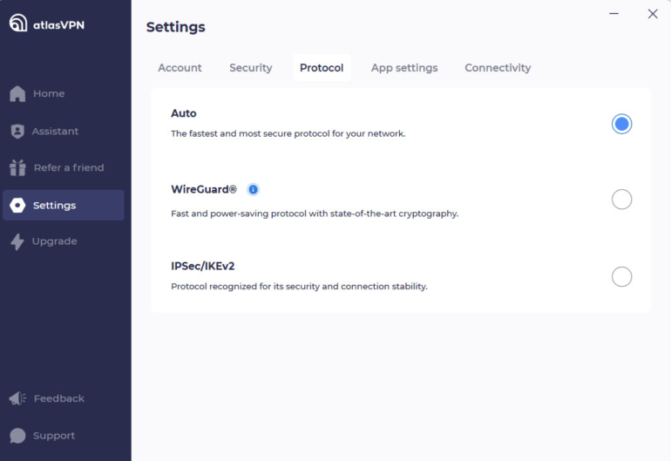671x461 pixels.
Task: Click the Assistant shield icon
Action: [17, 132]
